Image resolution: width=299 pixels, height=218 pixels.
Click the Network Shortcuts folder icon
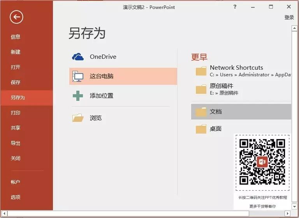(201, 71)
